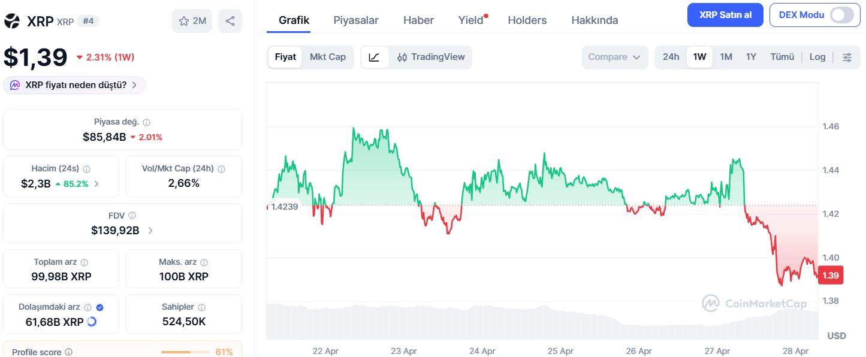866x357 pixels.
Task: Expand FDV details chevron
Action: pyautogui.click(x=150, y=230)
